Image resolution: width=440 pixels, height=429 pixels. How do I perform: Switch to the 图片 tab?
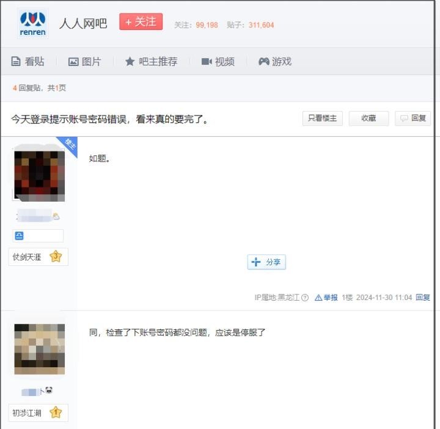point(84,62)
